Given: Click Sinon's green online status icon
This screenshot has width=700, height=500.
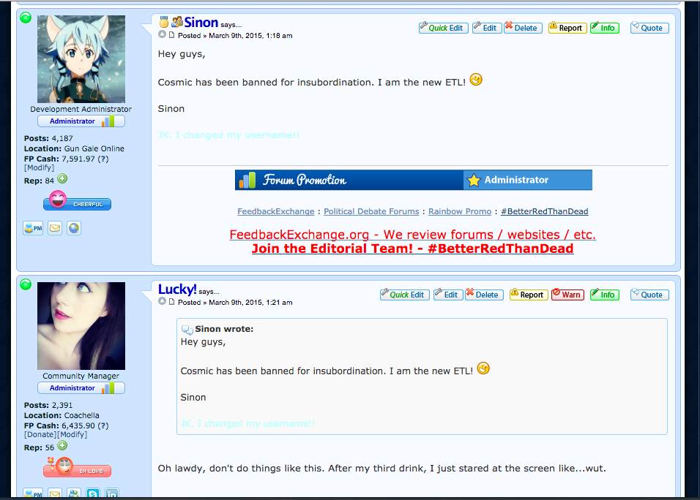Looking at the screenshot, I should click(26, 18).
